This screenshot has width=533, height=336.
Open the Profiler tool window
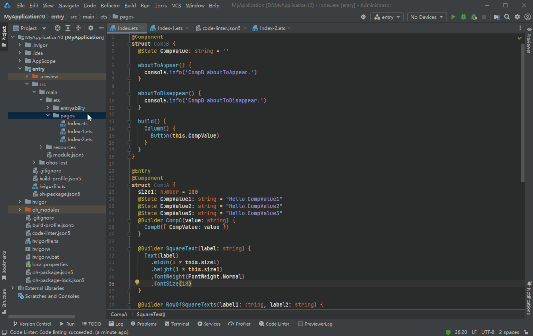tap(239, 324)
